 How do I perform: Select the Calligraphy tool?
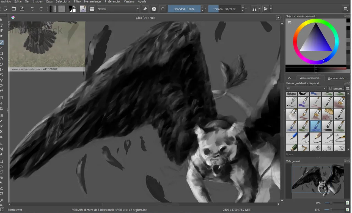(1, 36)
